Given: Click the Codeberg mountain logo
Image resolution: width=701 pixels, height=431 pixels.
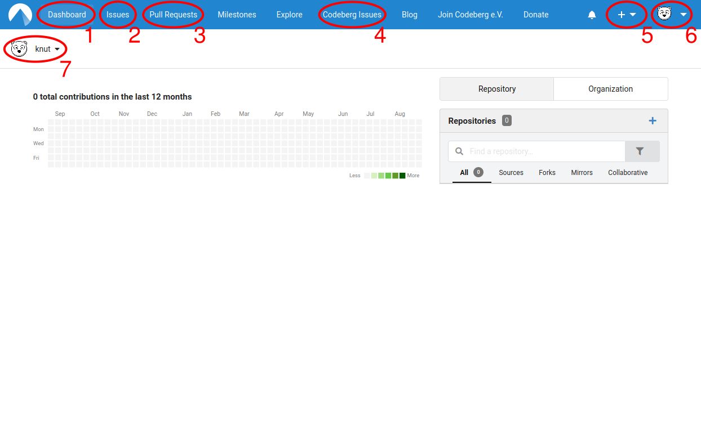Looking at the screenshot, I should 20,15.
